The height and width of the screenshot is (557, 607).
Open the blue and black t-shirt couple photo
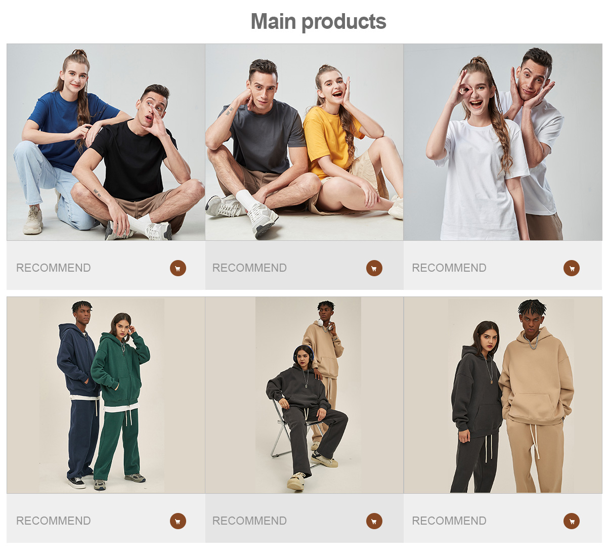pyautogui.click(x=106, y=142)
